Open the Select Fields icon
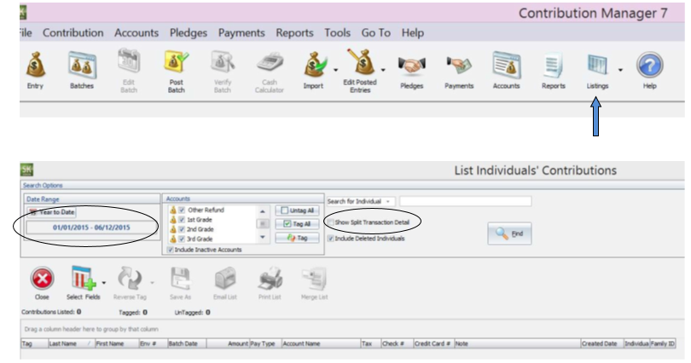Image resolution: width=691 pixels, height=363 pixels. tap(84, 278)
